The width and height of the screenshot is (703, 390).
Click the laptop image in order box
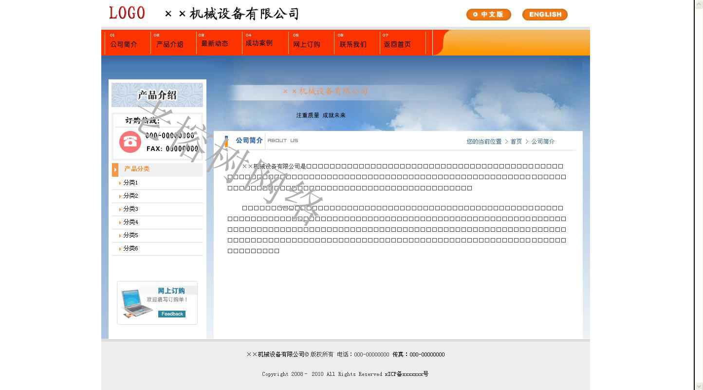pos(137,304)
